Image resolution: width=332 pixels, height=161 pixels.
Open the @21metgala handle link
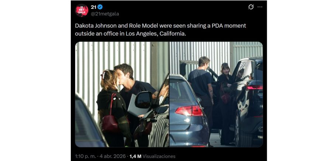pyautogui.click(x=105, y=14)
